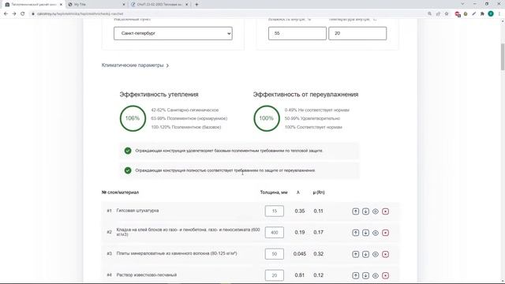Image resolution: width=505 pixels, height=284 pixels.
Task: Edit indoor temperature field showing 20
Action: coord(357,33)
